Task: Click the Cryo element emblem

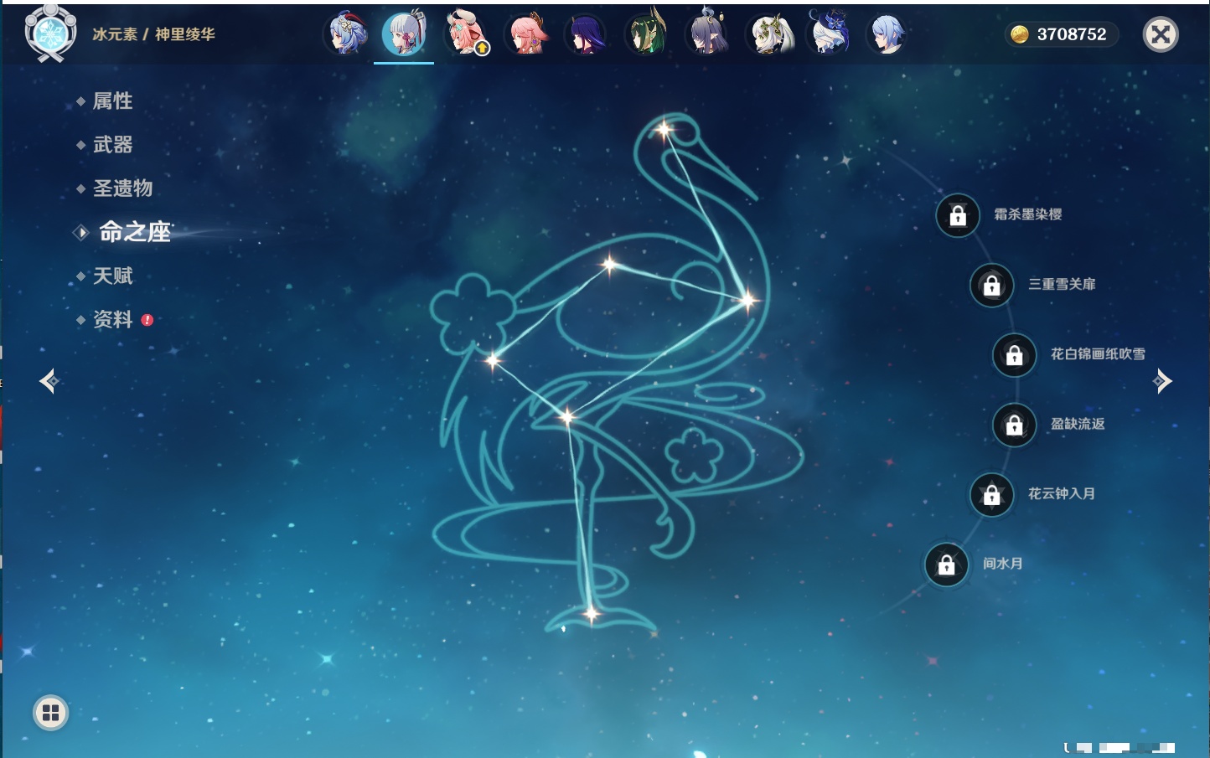Action: pyautogui.click(x=51, y=34)
